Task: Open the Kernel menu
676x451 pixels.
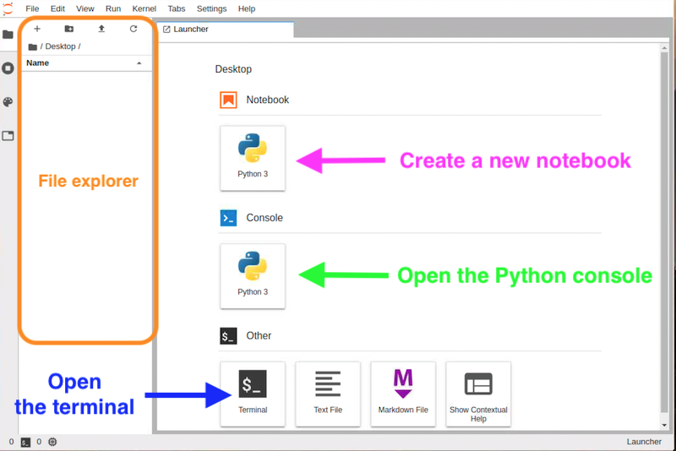Action: pyautogui.click(x=144, y=8)
